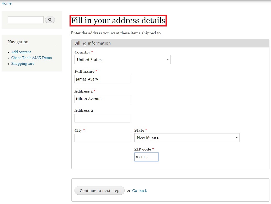Image resolution: width=271 pixels, height=204 pixels.
Task: Focus the sidebar search text box
Action: coord(26,20)
